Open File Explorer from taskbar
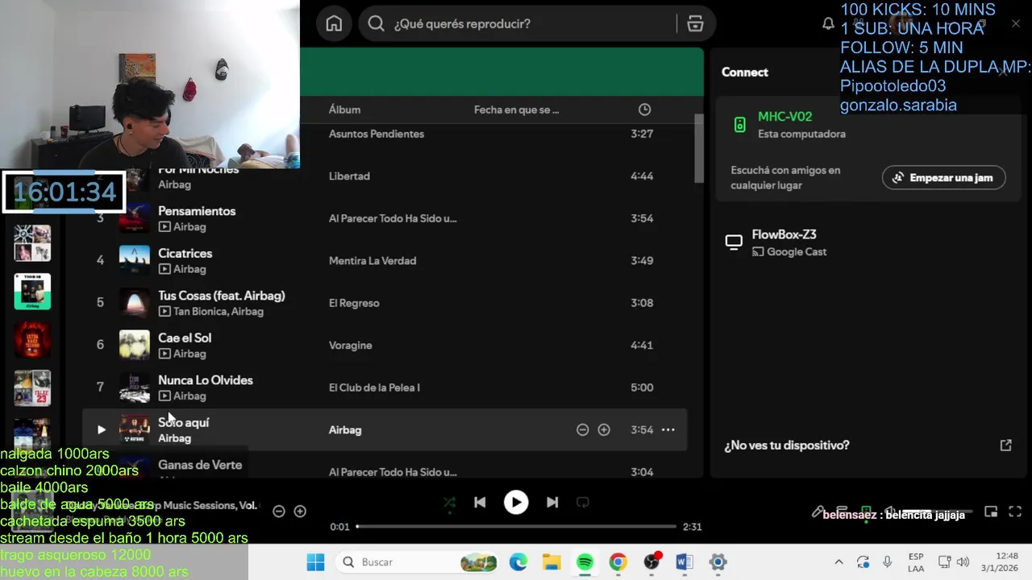This screenshot has width=1032, height=580. pos(551,562)
